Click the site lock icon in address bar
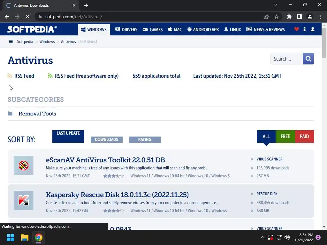 (x=40, y=17)
